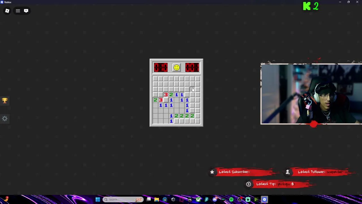Screen dimensions: 362x204
Task: Reveal the bottom-right corner cell of the minefield
Action: (x=198, y=121)
